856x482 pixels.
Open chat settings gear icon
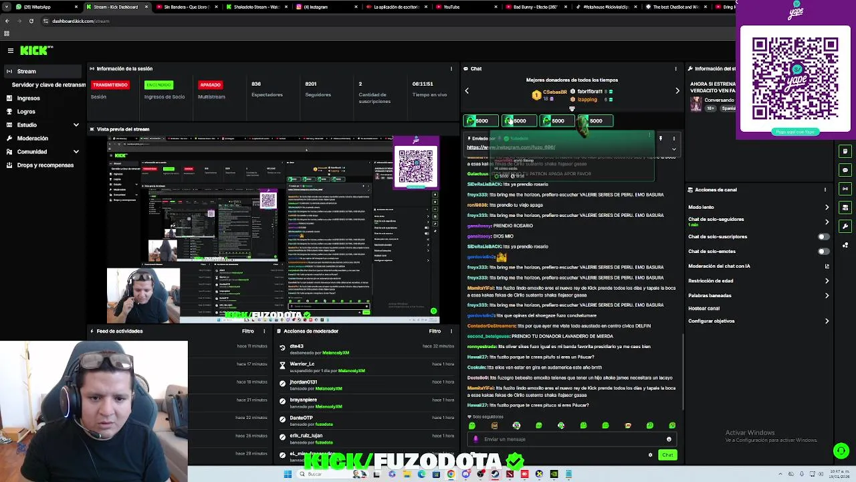pyautogui.click(x=650, y=455)
